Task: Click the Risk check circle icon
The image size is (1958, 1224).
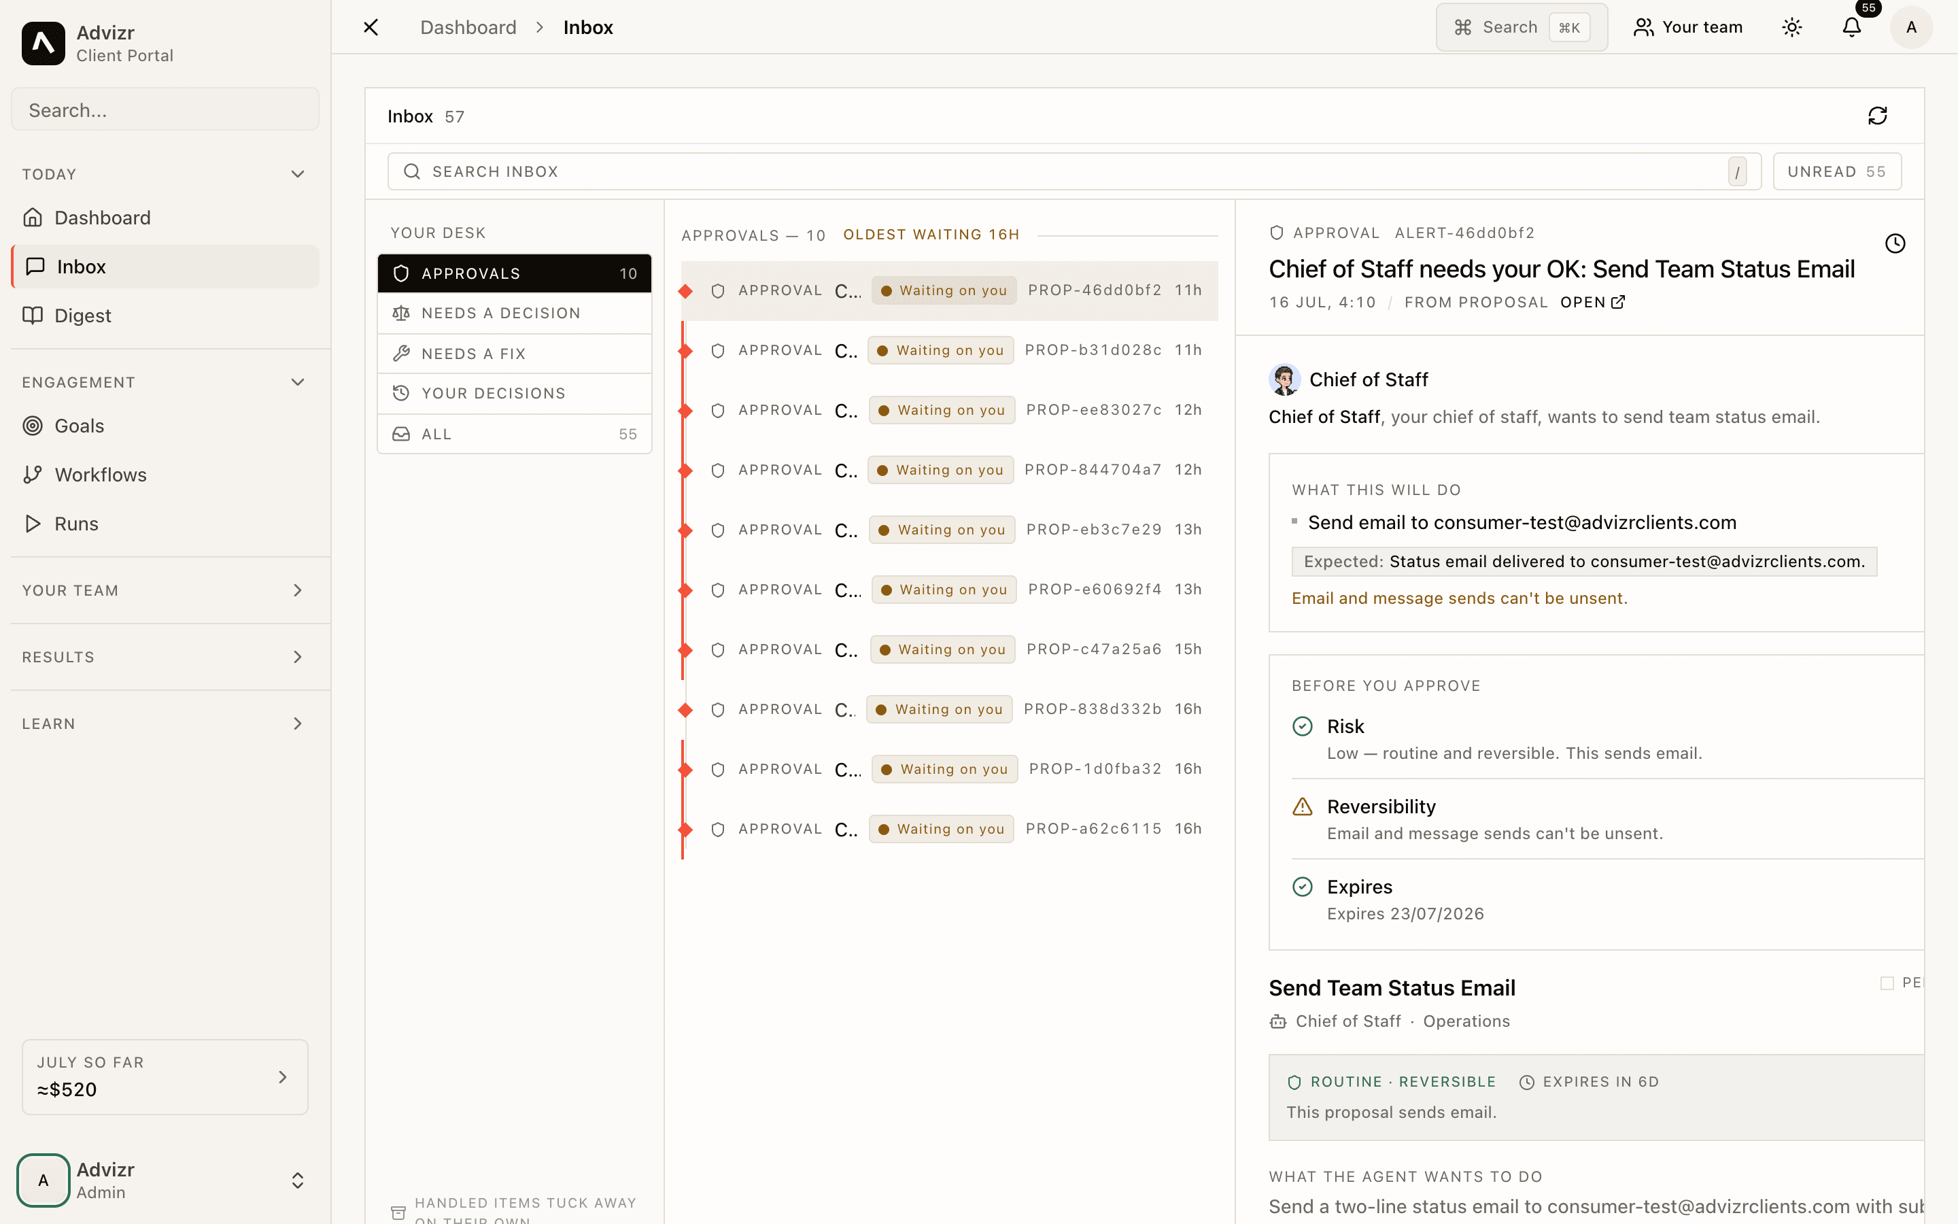Action: click(1303, 726)
